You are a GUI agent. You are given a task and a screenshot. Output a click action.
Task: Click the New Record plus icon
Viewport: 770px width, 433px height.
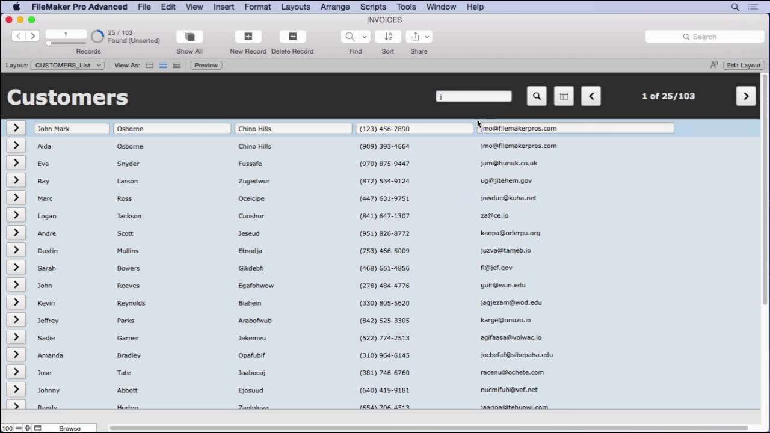pyautogui.click(x=248, y=37)
